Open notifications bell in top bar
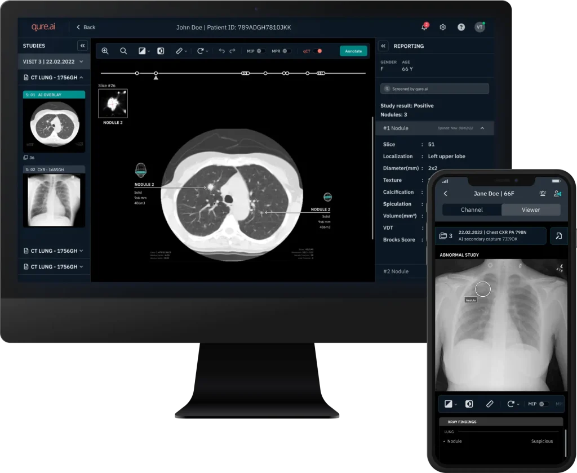Screen dimensions: 577x473 pos(424,27)
